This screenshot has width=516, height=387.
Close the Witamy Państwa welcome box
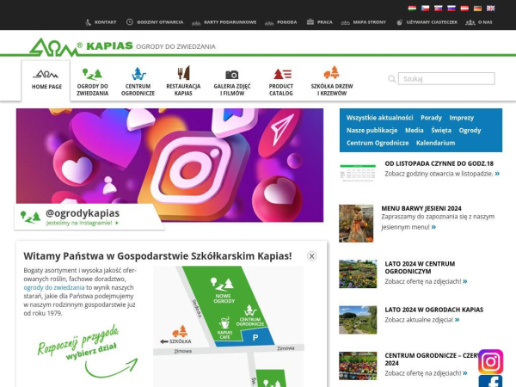[311, 256]
